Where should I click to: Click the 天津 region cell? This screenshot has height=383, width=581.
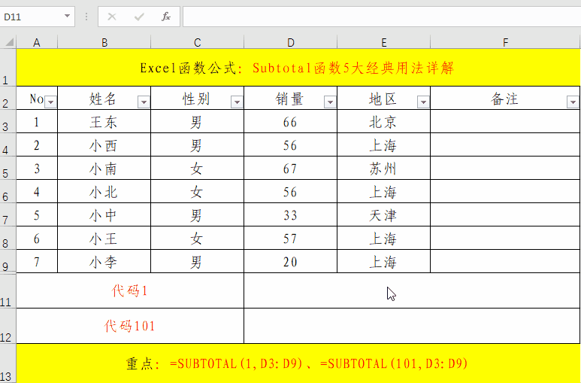383,215
